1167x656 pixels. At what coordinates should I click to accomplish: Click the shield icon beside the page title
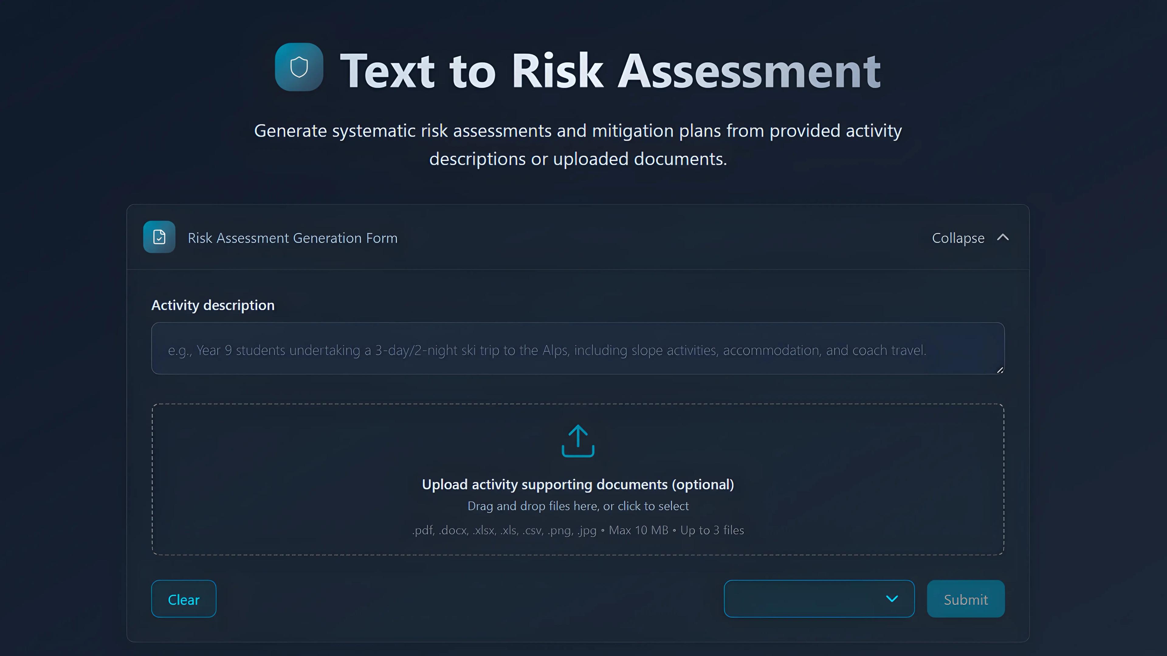[x=298, y=67]
